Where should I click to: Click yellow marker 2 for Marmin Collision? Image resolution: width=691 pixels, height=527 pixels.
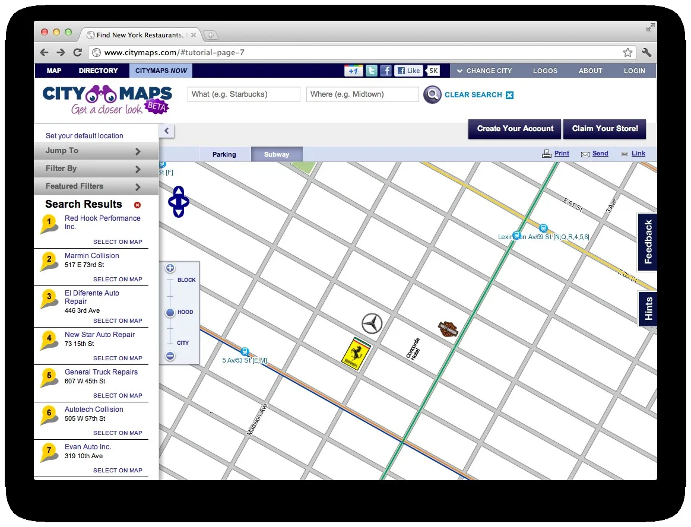pos(49,261)
